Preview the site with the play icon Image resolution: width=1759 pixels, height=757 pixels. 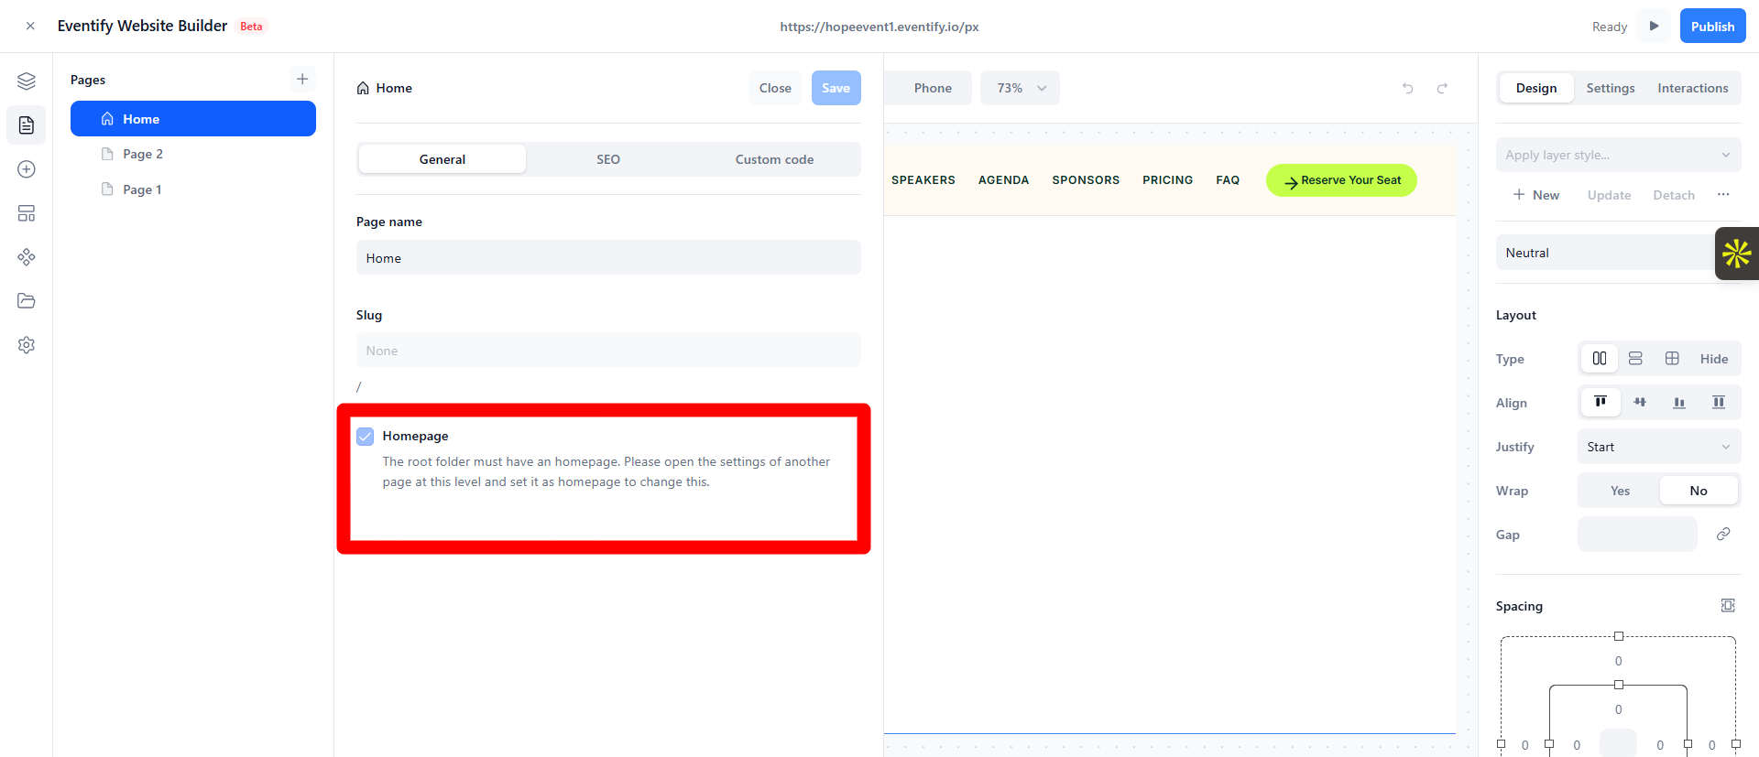(1654, 26)
